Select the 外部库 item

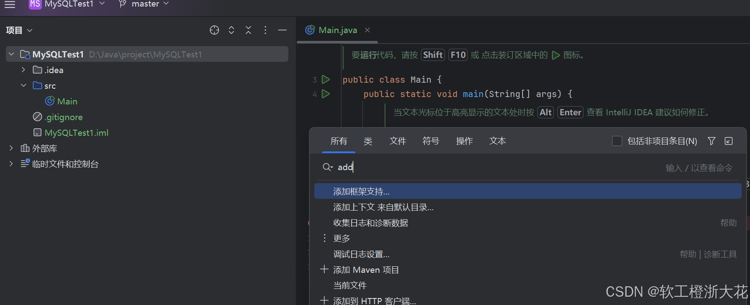click(x=44, y=148)
